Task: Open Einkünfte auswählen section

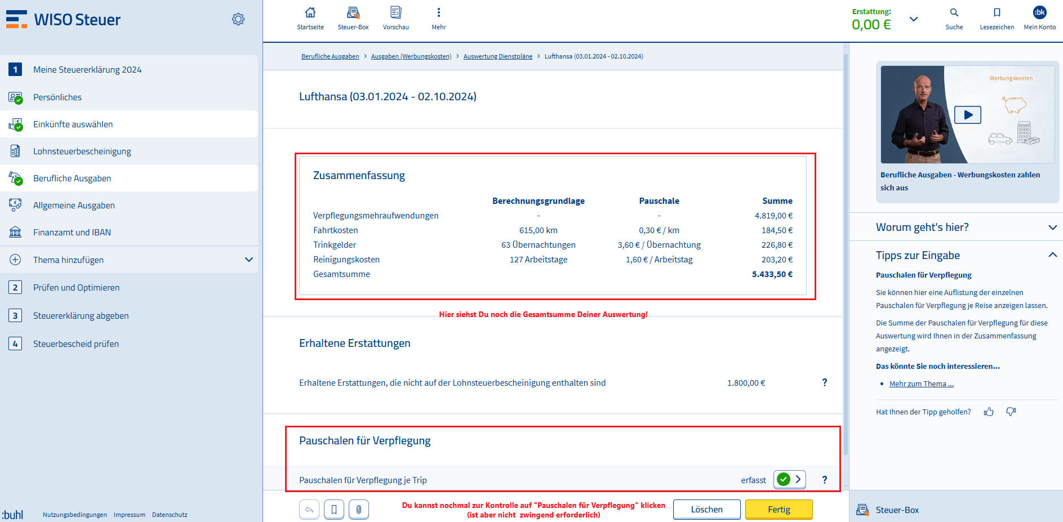Action: [x=129, y=124]
